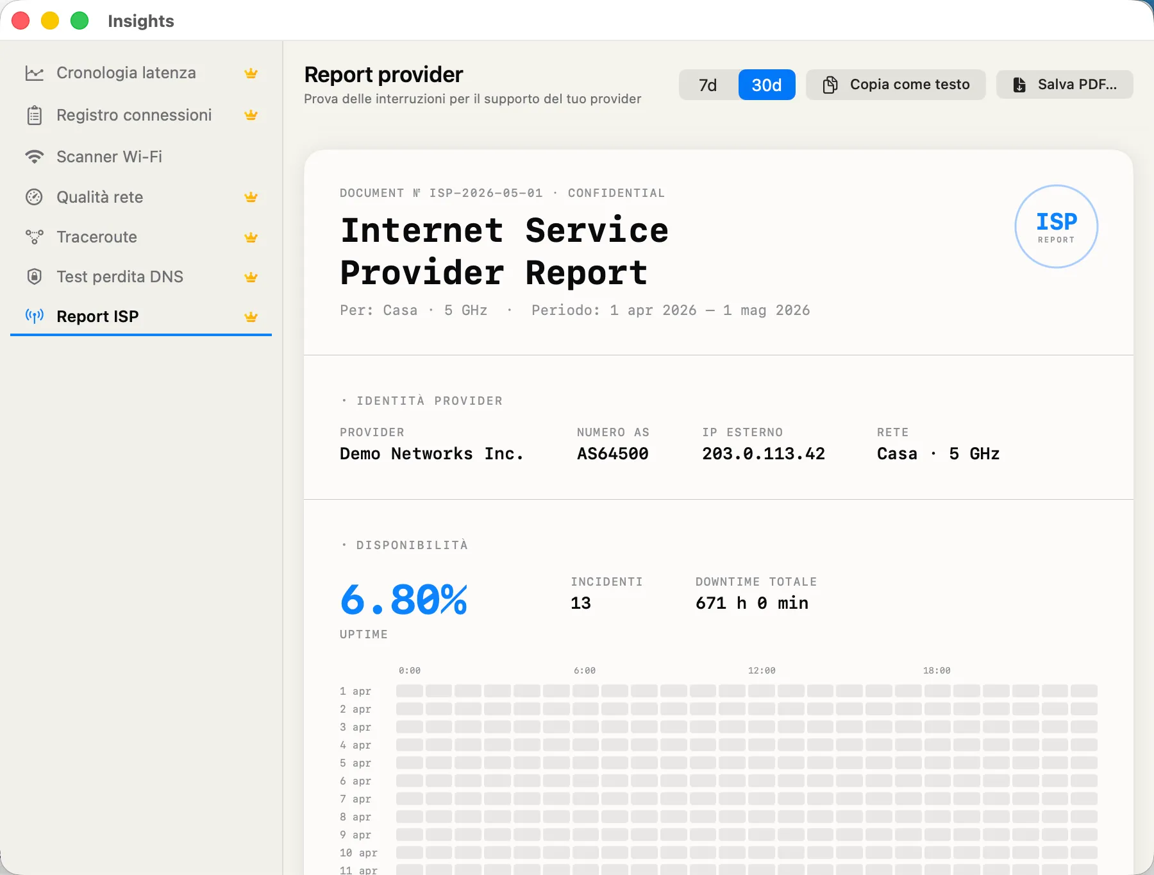
Task: Click last heatmap cell of 3 apr row
Action: (x=1084, y=727)
